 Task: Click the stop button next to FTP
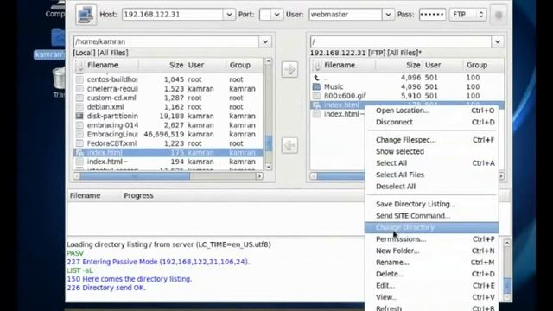click(x=499, y=15)
